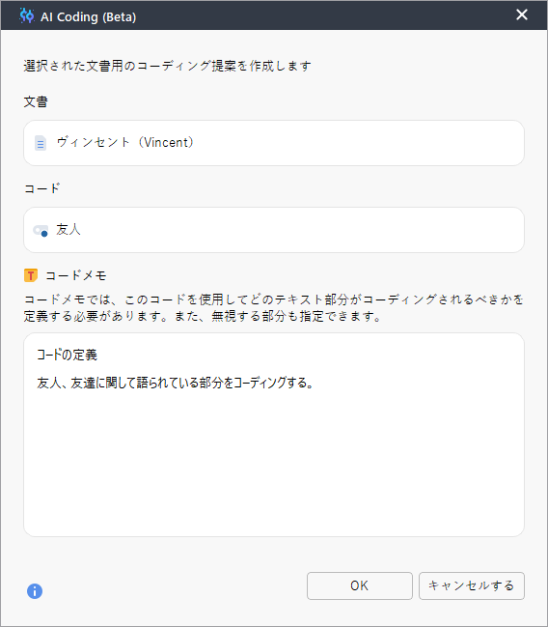Select the ヴィンセント (Vincent) document field
The height and width of the screenshot is (627, 548).
click(274, 143)
